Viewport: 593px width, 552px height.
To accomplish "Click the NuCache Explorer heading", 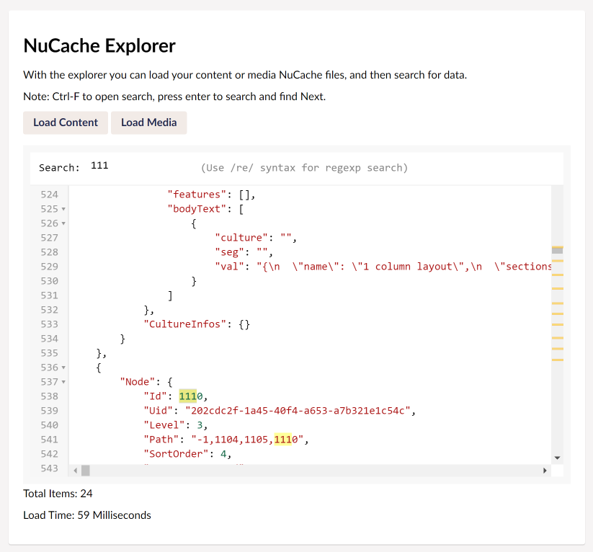I will click(99, 46).
